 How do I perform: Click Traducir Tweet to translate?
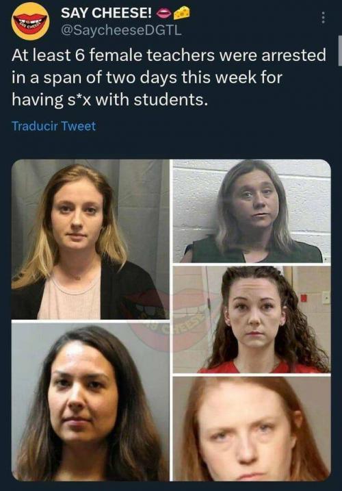coord(53,126)
